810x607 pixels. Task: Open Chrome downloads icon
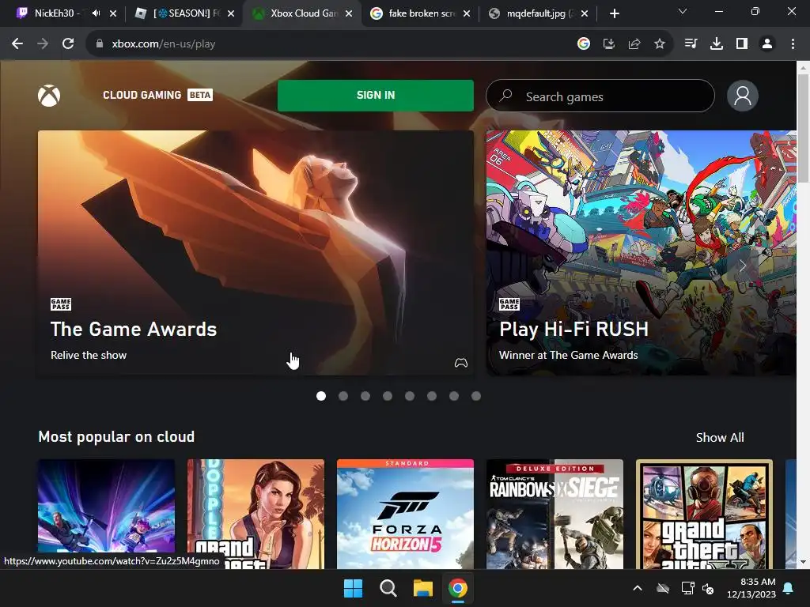[x=716, y=44]
